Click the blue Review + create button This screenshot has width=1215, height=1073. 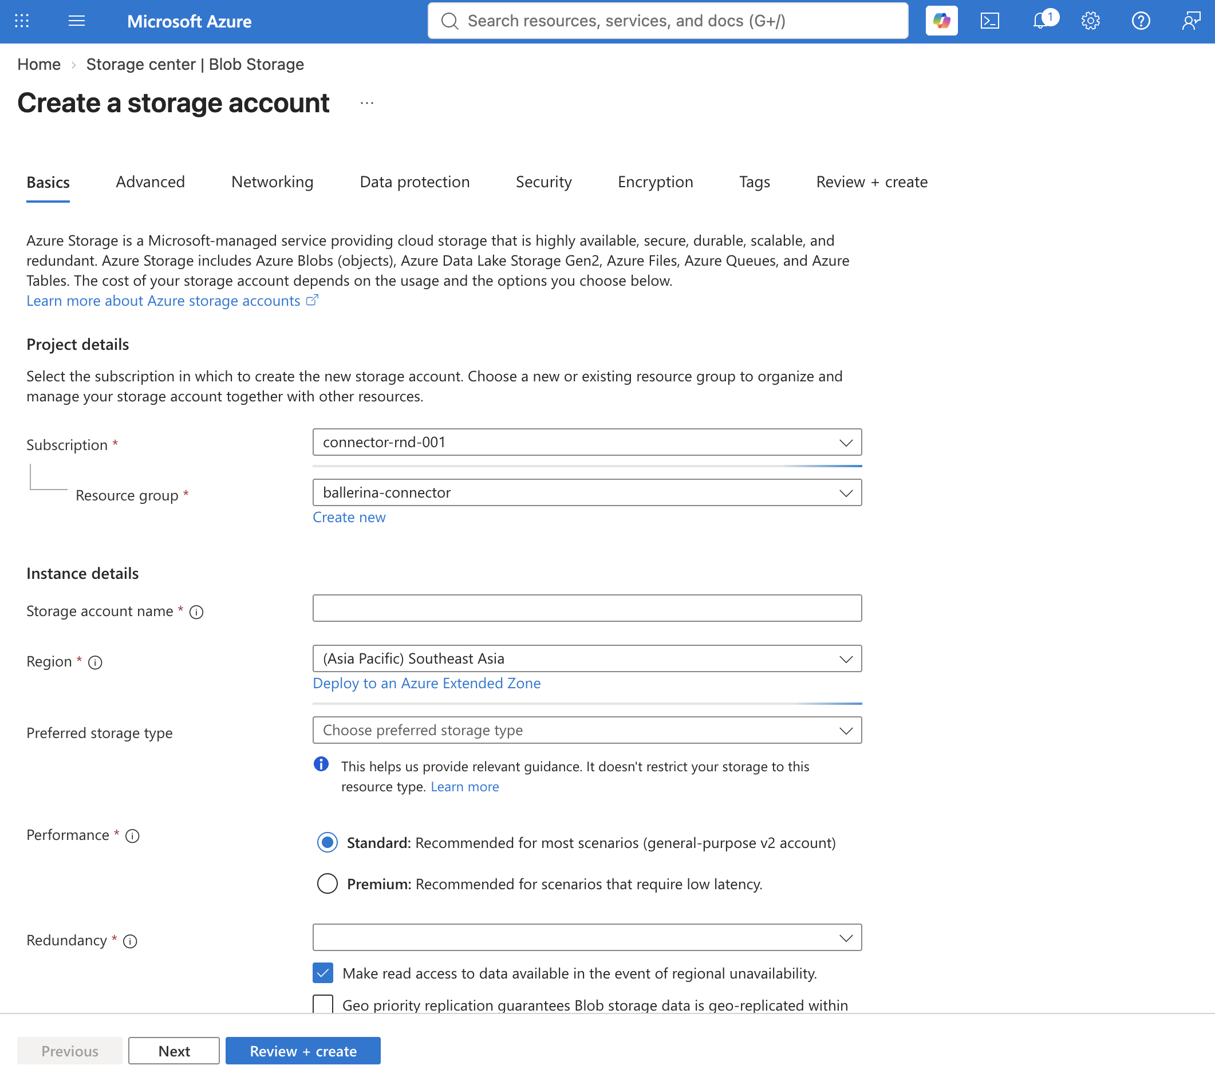tap(303, 1052)
